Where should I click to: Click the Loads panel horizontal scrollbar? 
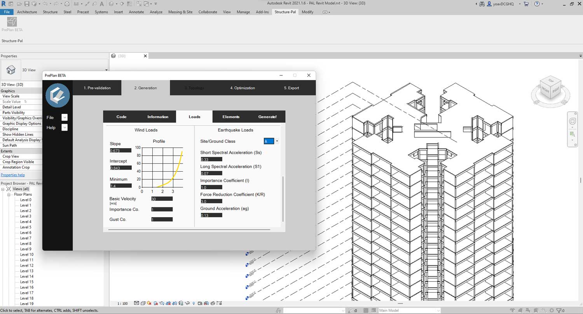click(189, 230)
